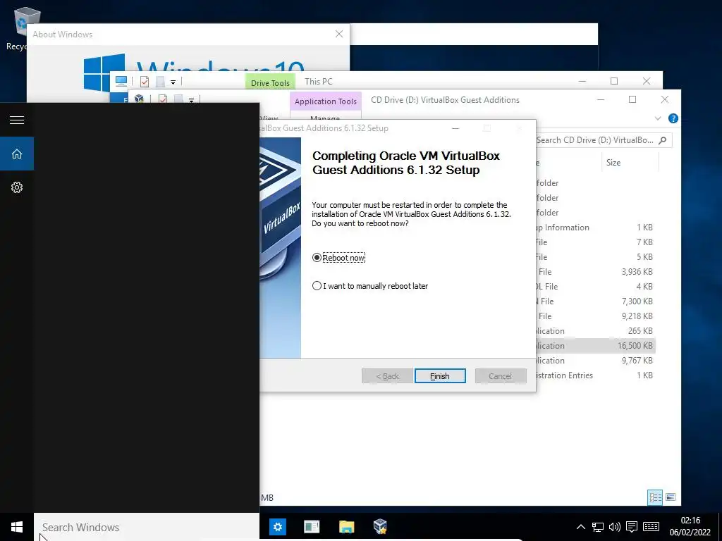Select the row sized 7,300 KB
Viewport: 722px width, 541px height.
click(x=595, y=301)
